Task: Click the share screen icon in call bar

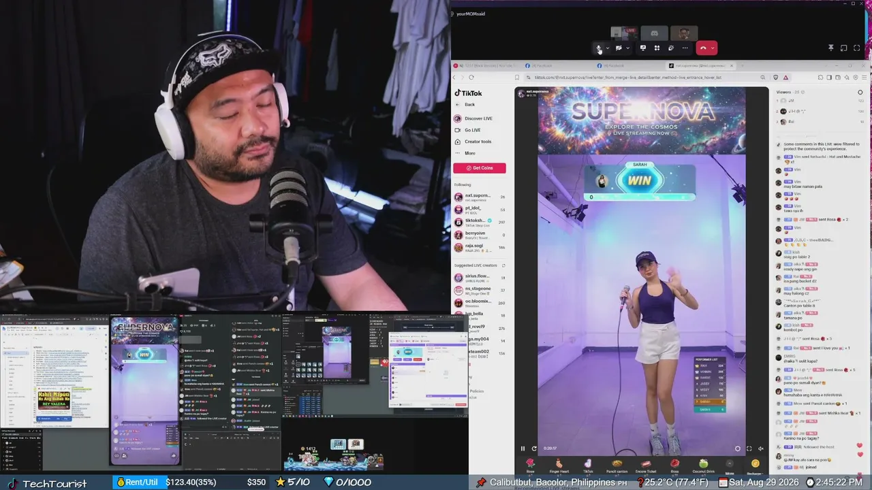Action: (x=643, y=48)
